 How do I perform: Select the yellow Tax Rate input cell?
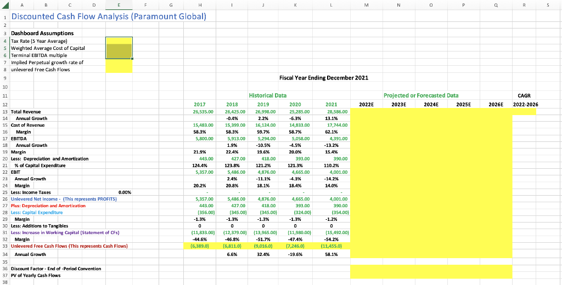(x=119, y=41)
